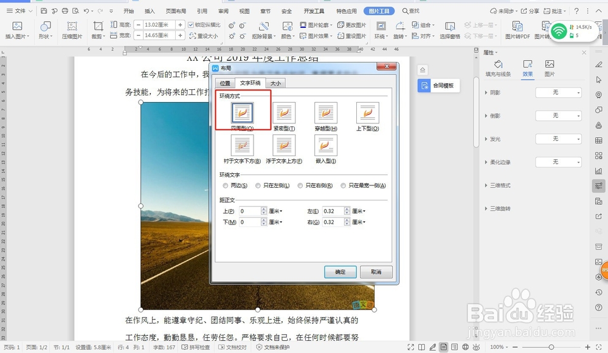Open the 填充与线条 panel section
The height and width of the screenshot is (353, 608).
coord(499,68)
